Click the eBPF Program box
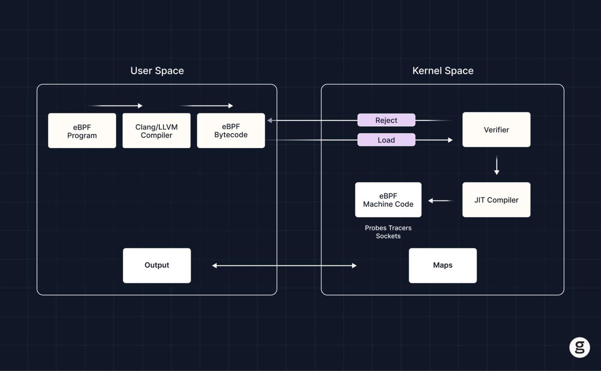 click(82, 131)
